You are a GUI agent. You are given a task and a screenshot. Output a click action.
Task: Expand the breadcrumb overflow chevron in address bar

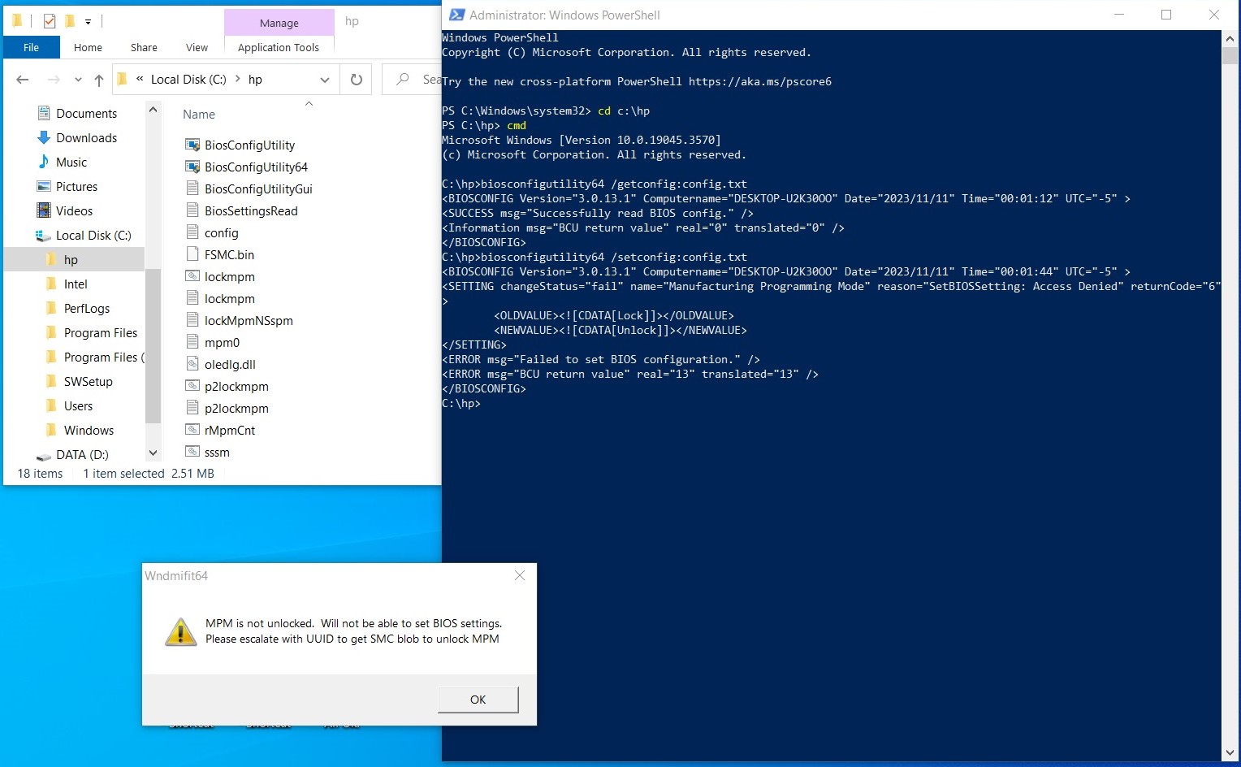pyautogui.click(x=140, y=79)
